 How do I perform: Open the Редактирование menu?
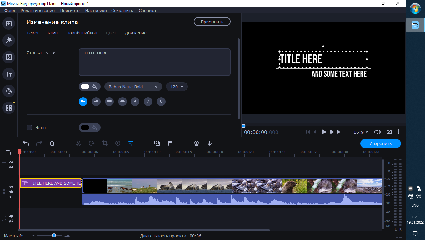click(37, 10)
